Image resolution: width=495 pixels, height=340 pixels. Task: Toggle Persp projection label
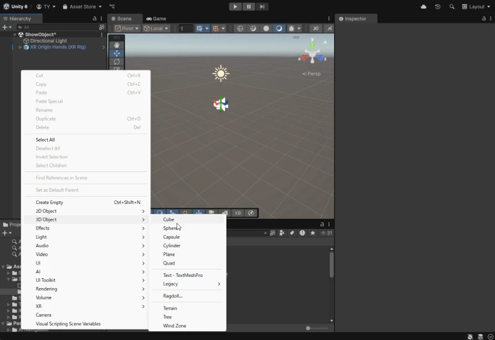312,74
